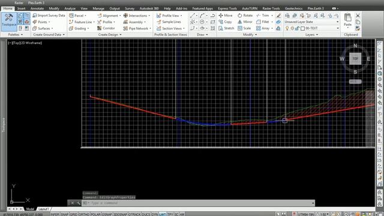384x216 pixels.
Task: Click the Paste clipboard button
Action: pos(347,20)
